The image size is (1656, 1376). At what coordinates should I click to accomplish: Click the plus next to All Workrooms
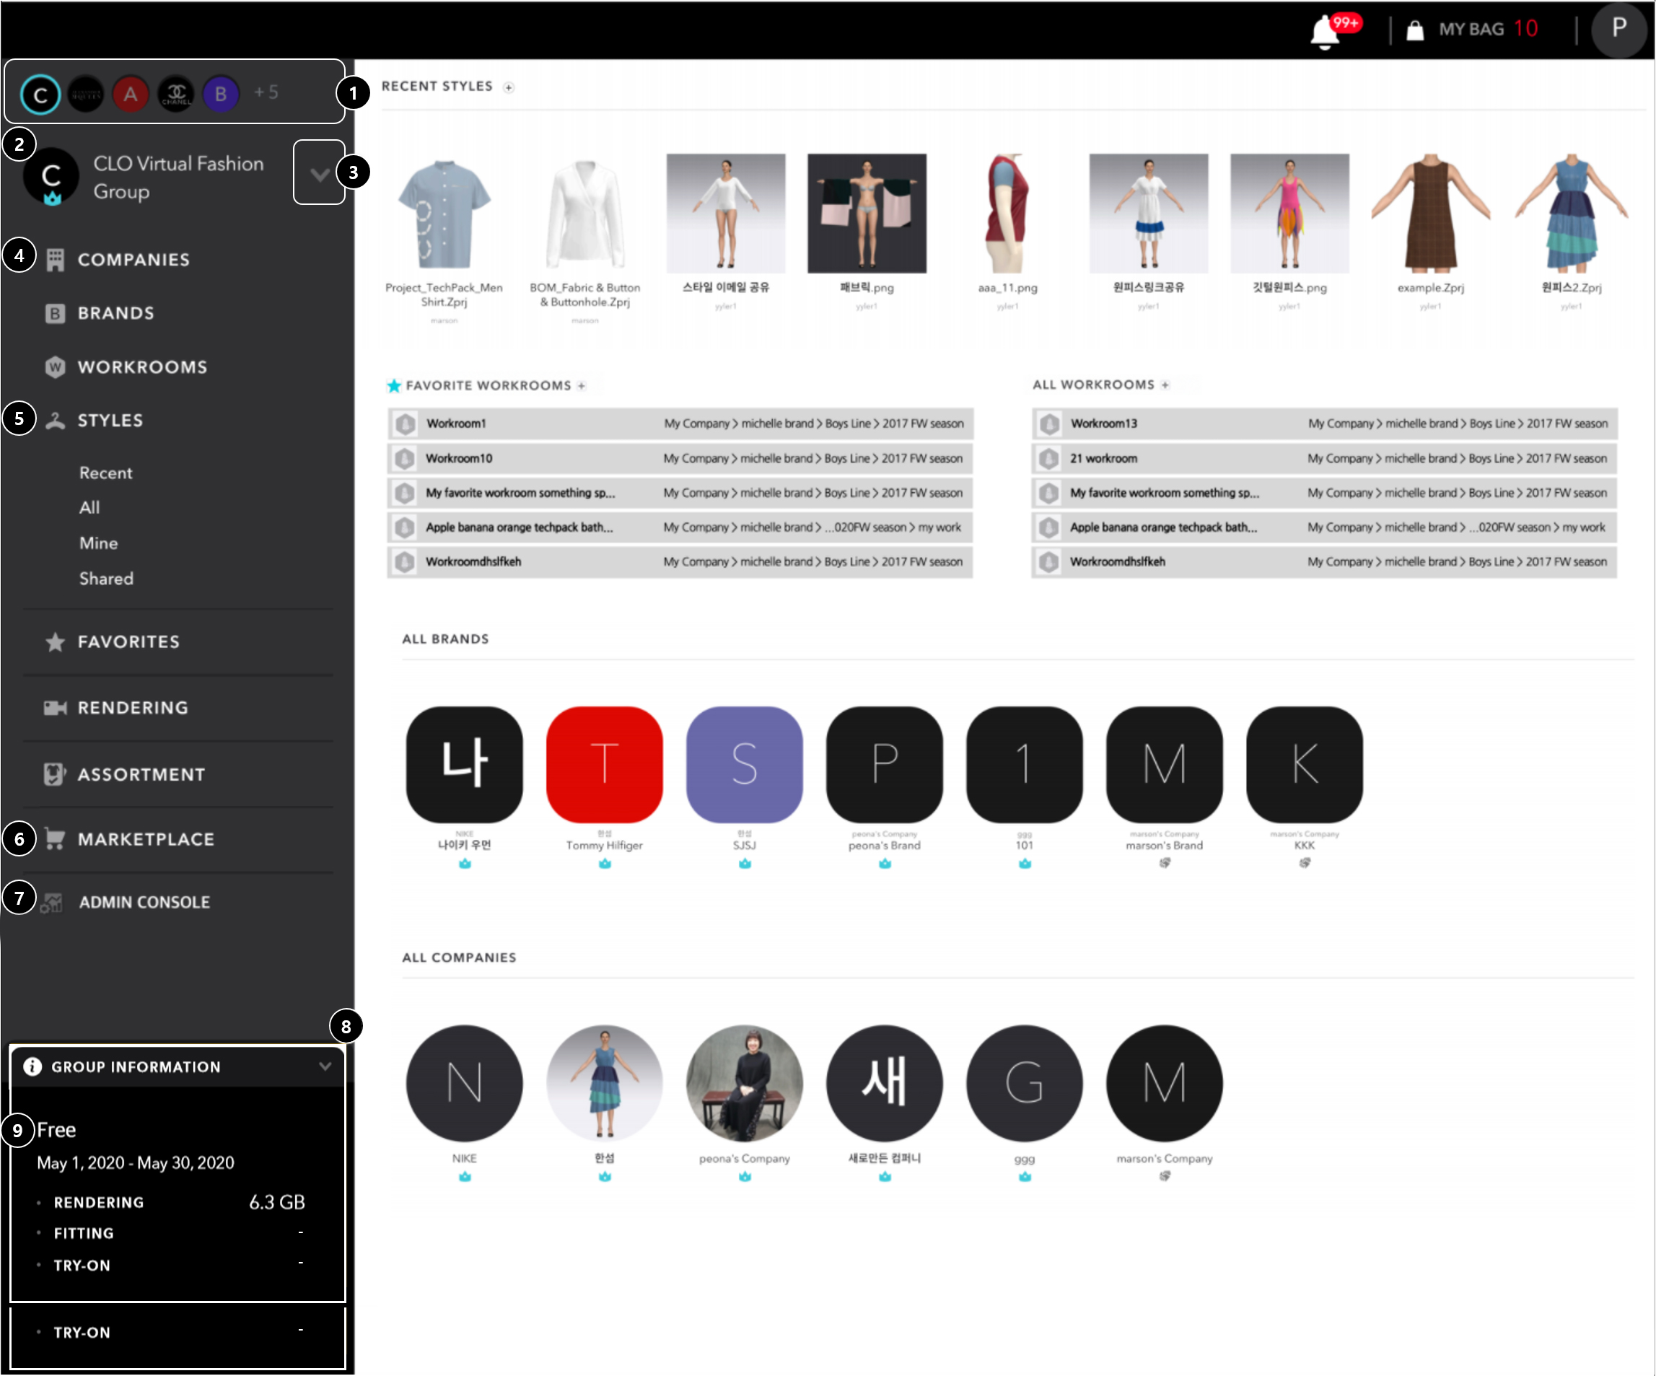1165,385
